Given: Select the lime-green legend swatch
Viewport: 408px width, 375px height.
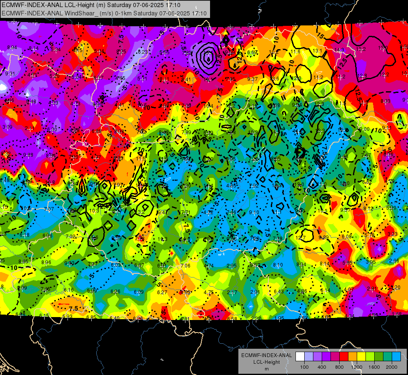Looking at the screenshot, I should click(x=370, y=356).
